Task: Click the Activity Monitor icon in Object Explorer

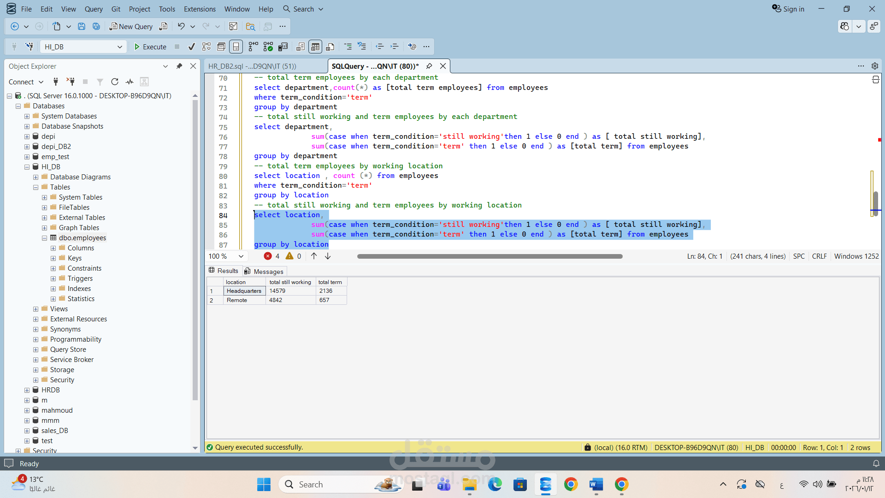Action: 130,82
